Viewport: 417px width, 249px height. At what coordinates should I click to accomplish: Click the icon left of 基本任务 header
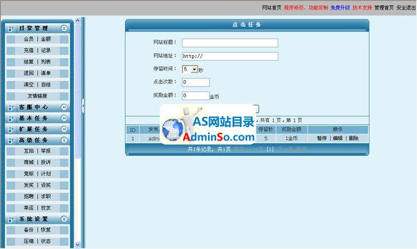11,118
